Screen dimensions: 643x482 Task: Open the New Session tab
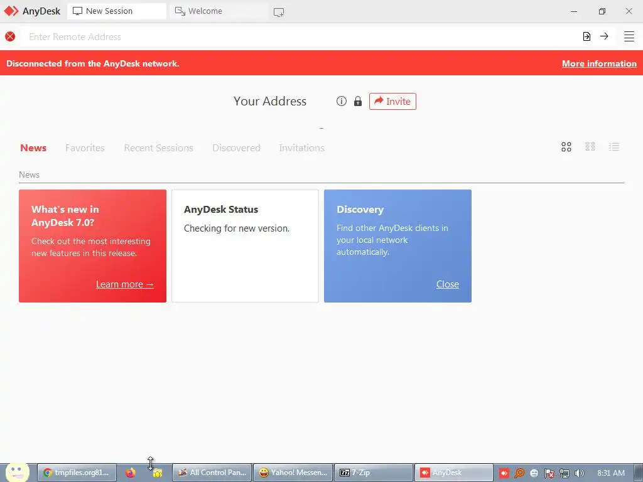click(x=116, y=11)
